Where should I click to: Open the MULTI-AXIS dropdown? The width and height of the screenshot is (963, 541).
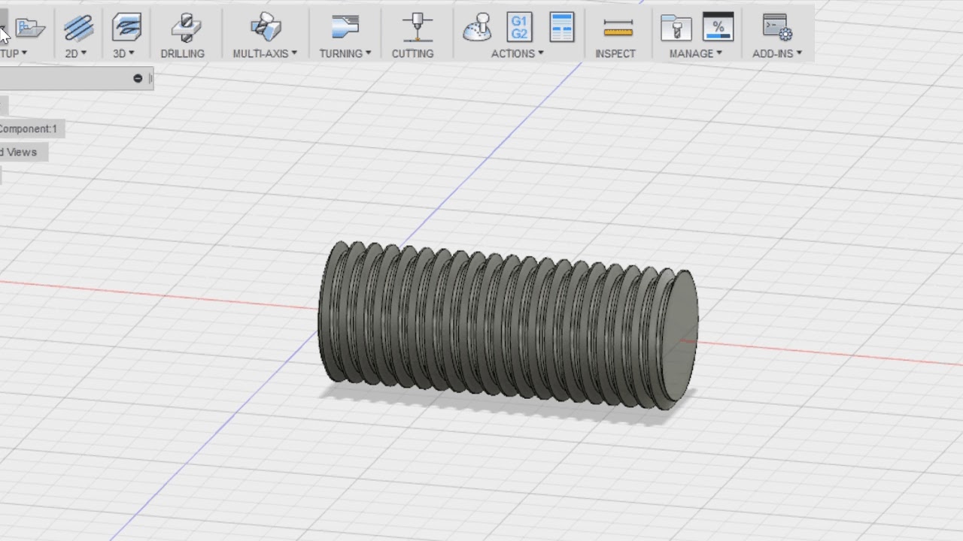(265, 53)
